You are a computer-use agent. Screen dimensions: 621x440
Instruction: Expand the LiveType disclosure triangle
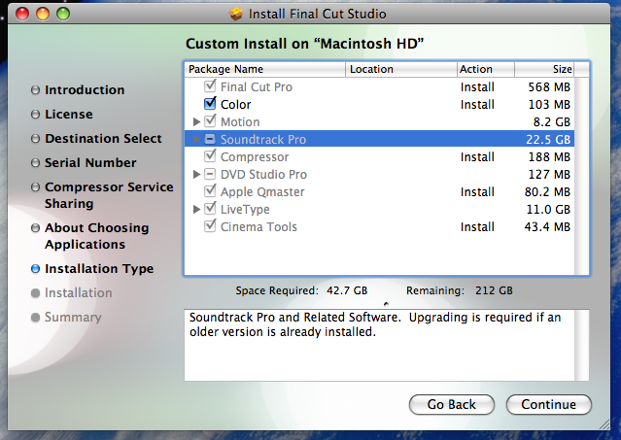196,209
